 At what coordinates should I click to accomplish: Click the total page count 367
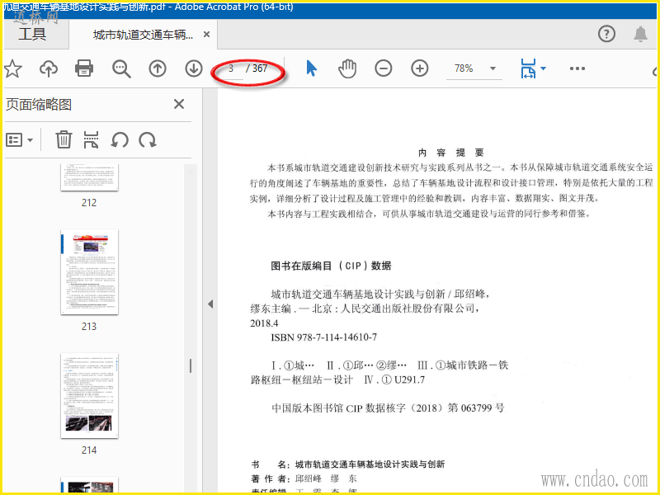(260, 68)
